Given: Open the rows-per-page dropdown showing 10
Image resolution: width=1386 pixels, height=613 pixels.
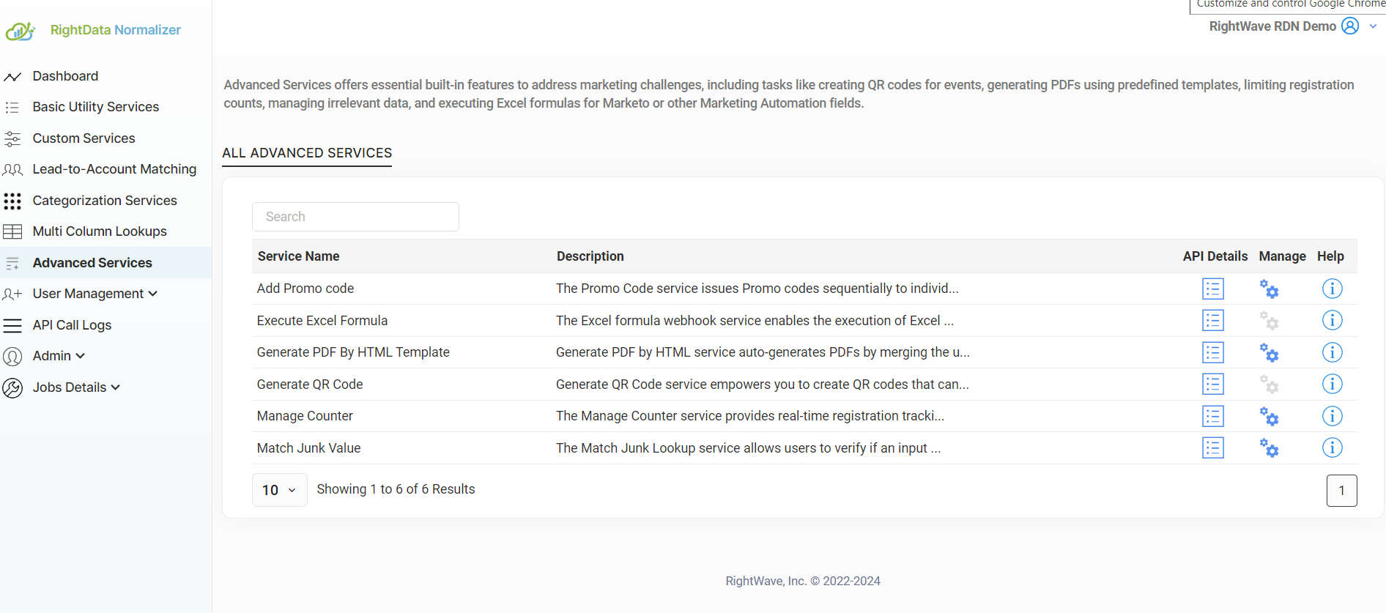Looking at the screenshot, I should 279,490.
